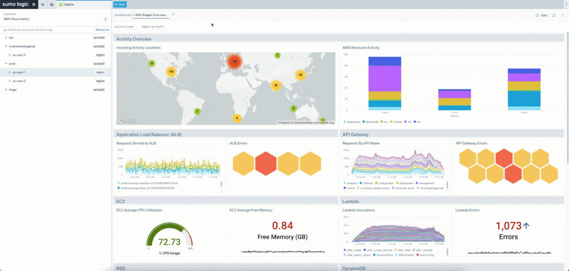Collapse the mobilebankingprod account node
Viewport: 569px width, 271px height.
[6, 47]
